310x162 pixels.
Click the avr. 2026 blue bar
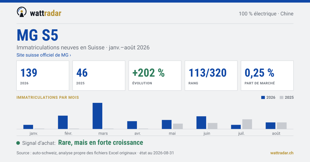point(132,125)
